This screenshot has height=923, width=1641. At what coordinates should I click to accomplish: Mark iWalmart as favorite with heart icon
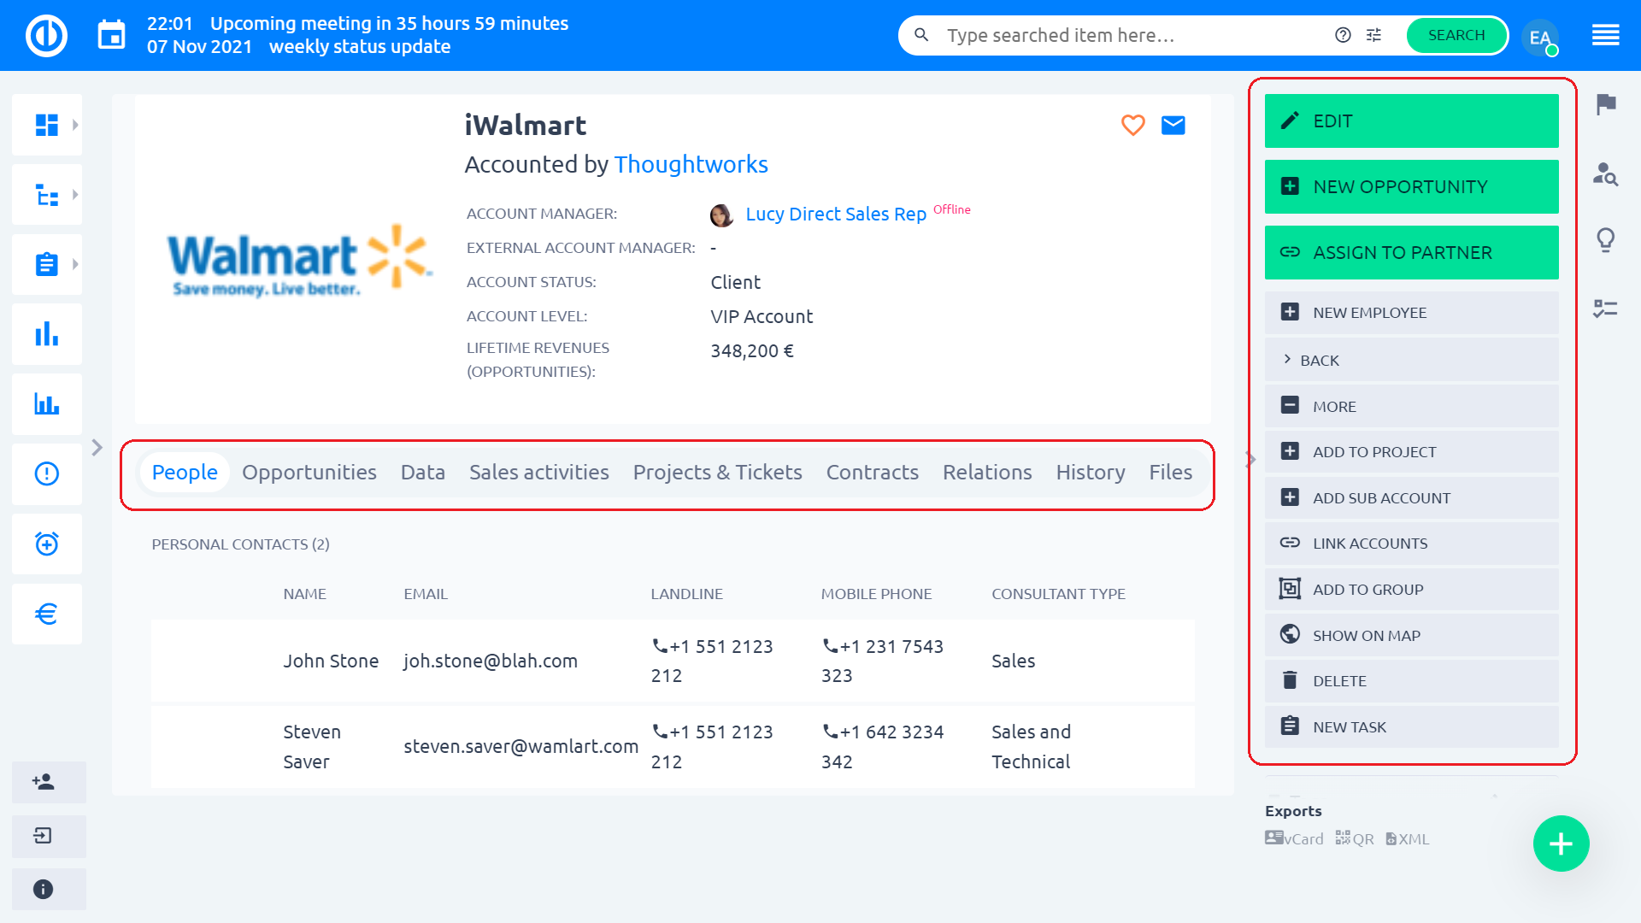1132,125
